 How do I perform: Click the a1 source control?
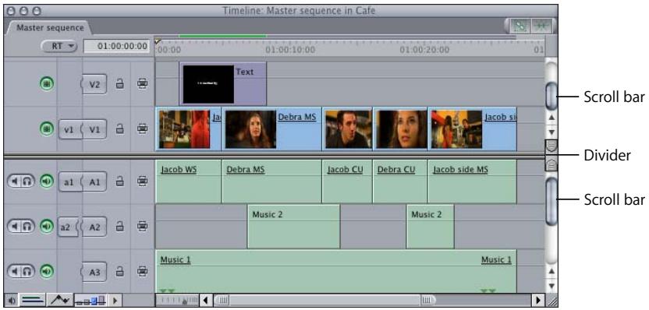69,181
